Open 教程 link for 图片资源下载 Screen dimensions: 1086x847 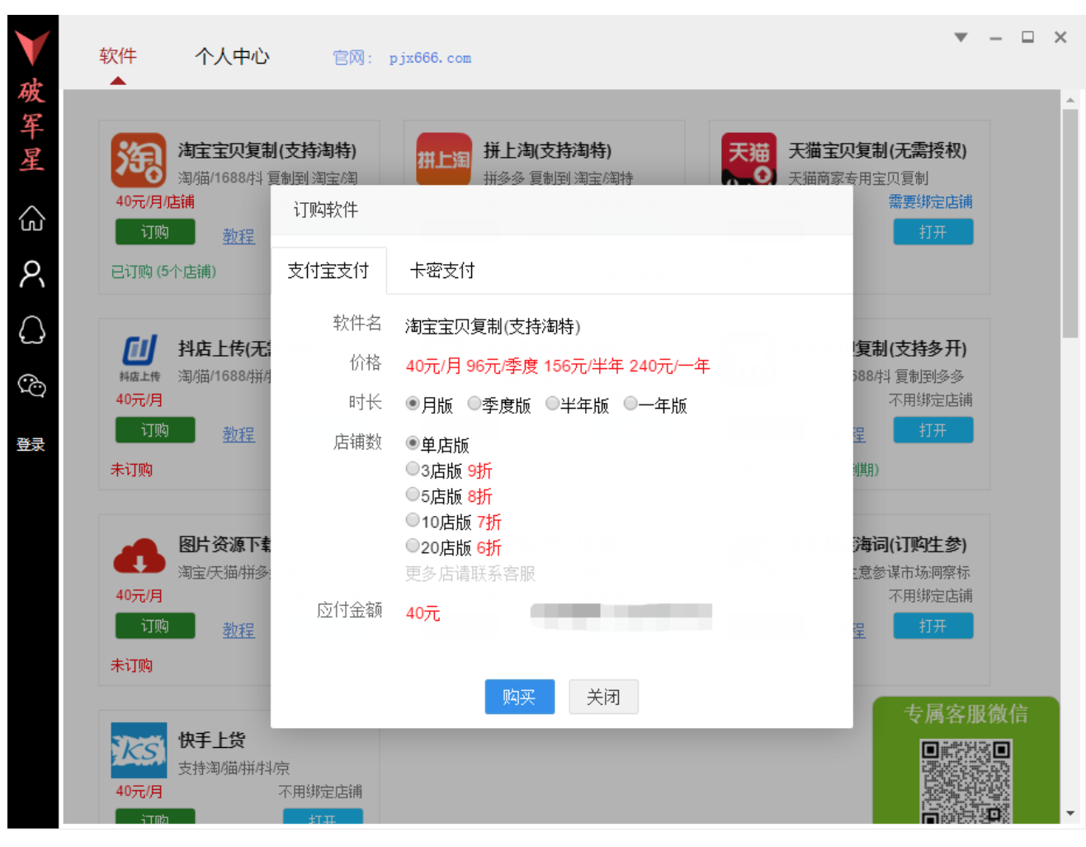tap(238, 630)
